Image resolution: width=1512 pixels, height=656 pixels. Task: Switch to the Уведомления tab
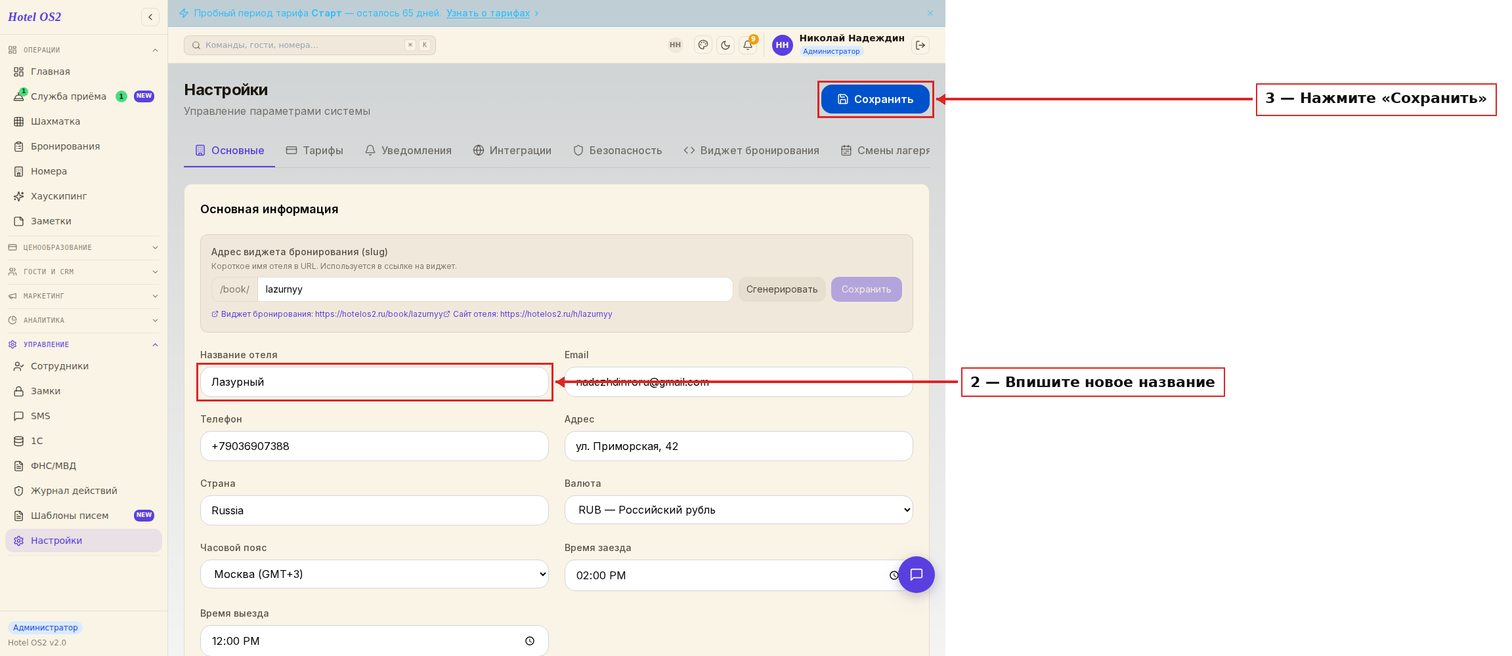tap(408, 150)
